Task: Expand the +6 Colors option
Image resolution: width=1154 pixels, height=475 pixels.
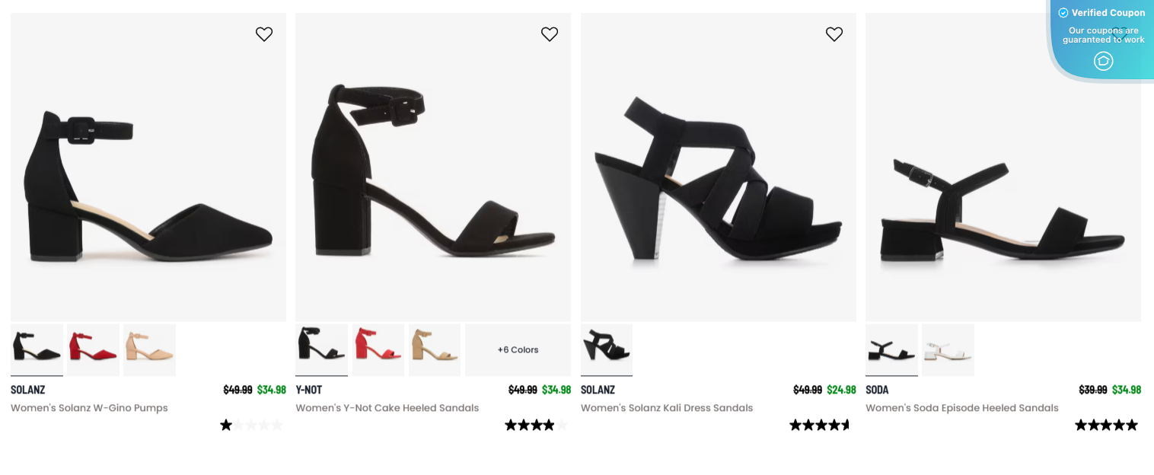Action: 518,349
